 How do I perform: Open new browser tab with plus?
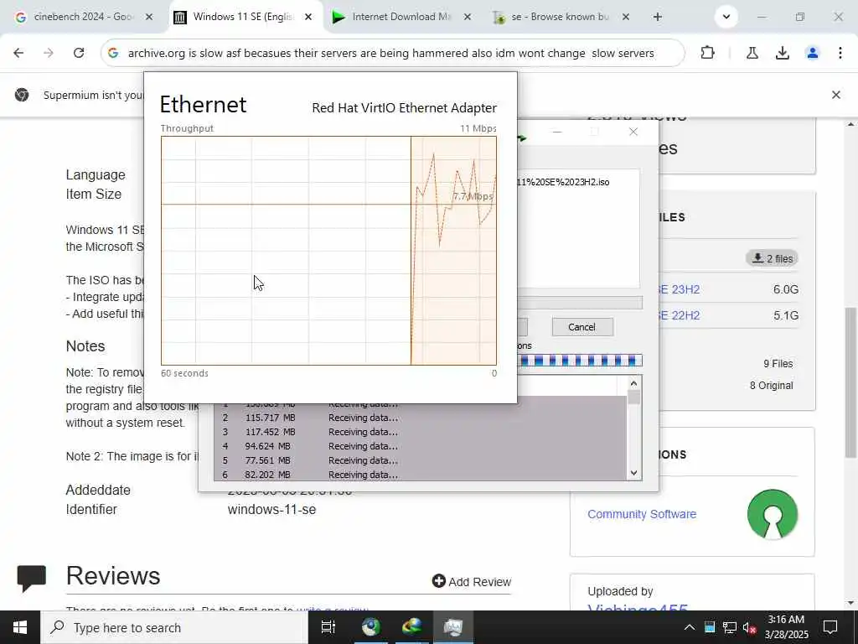point(658,17)
